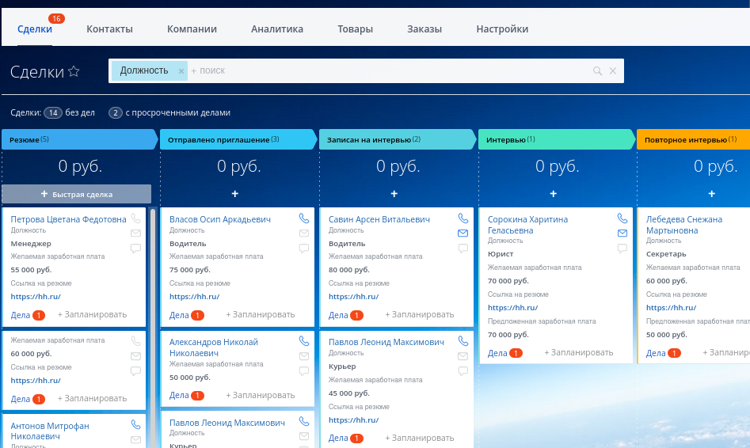
Task: Add deal plus in Повторное интервью column
Action: click(x=712, y=194)
